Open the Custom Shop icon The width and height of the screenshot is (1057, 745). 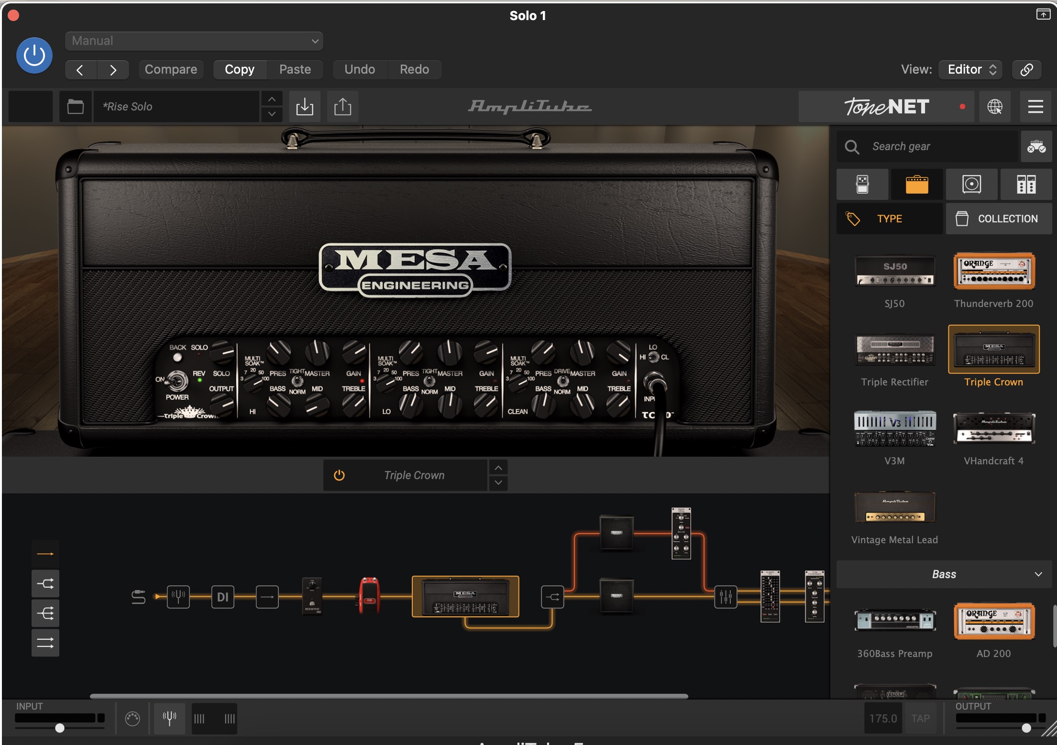pos(1036,146)
